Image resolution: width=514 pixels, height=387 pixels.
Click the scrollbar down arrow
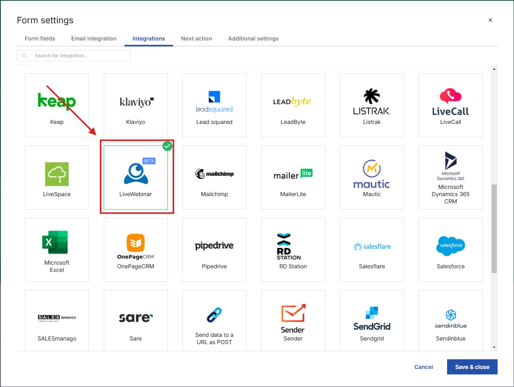point(494,347)
